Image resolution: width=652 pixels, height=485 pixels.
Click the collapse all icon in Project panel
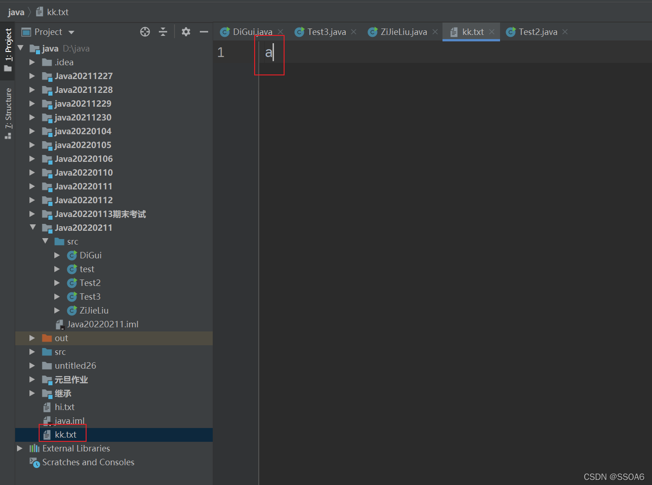163,32
